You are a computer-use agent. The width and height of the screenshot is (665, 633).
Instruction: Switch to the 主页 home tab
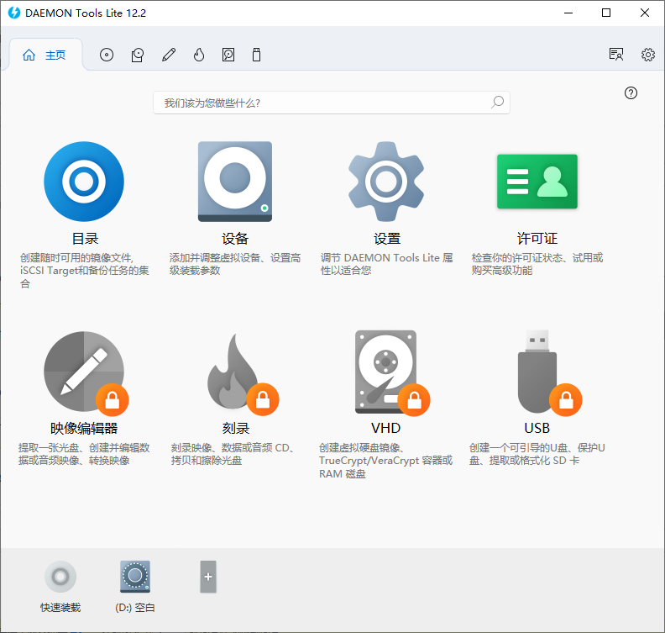[x=45, y=55]
